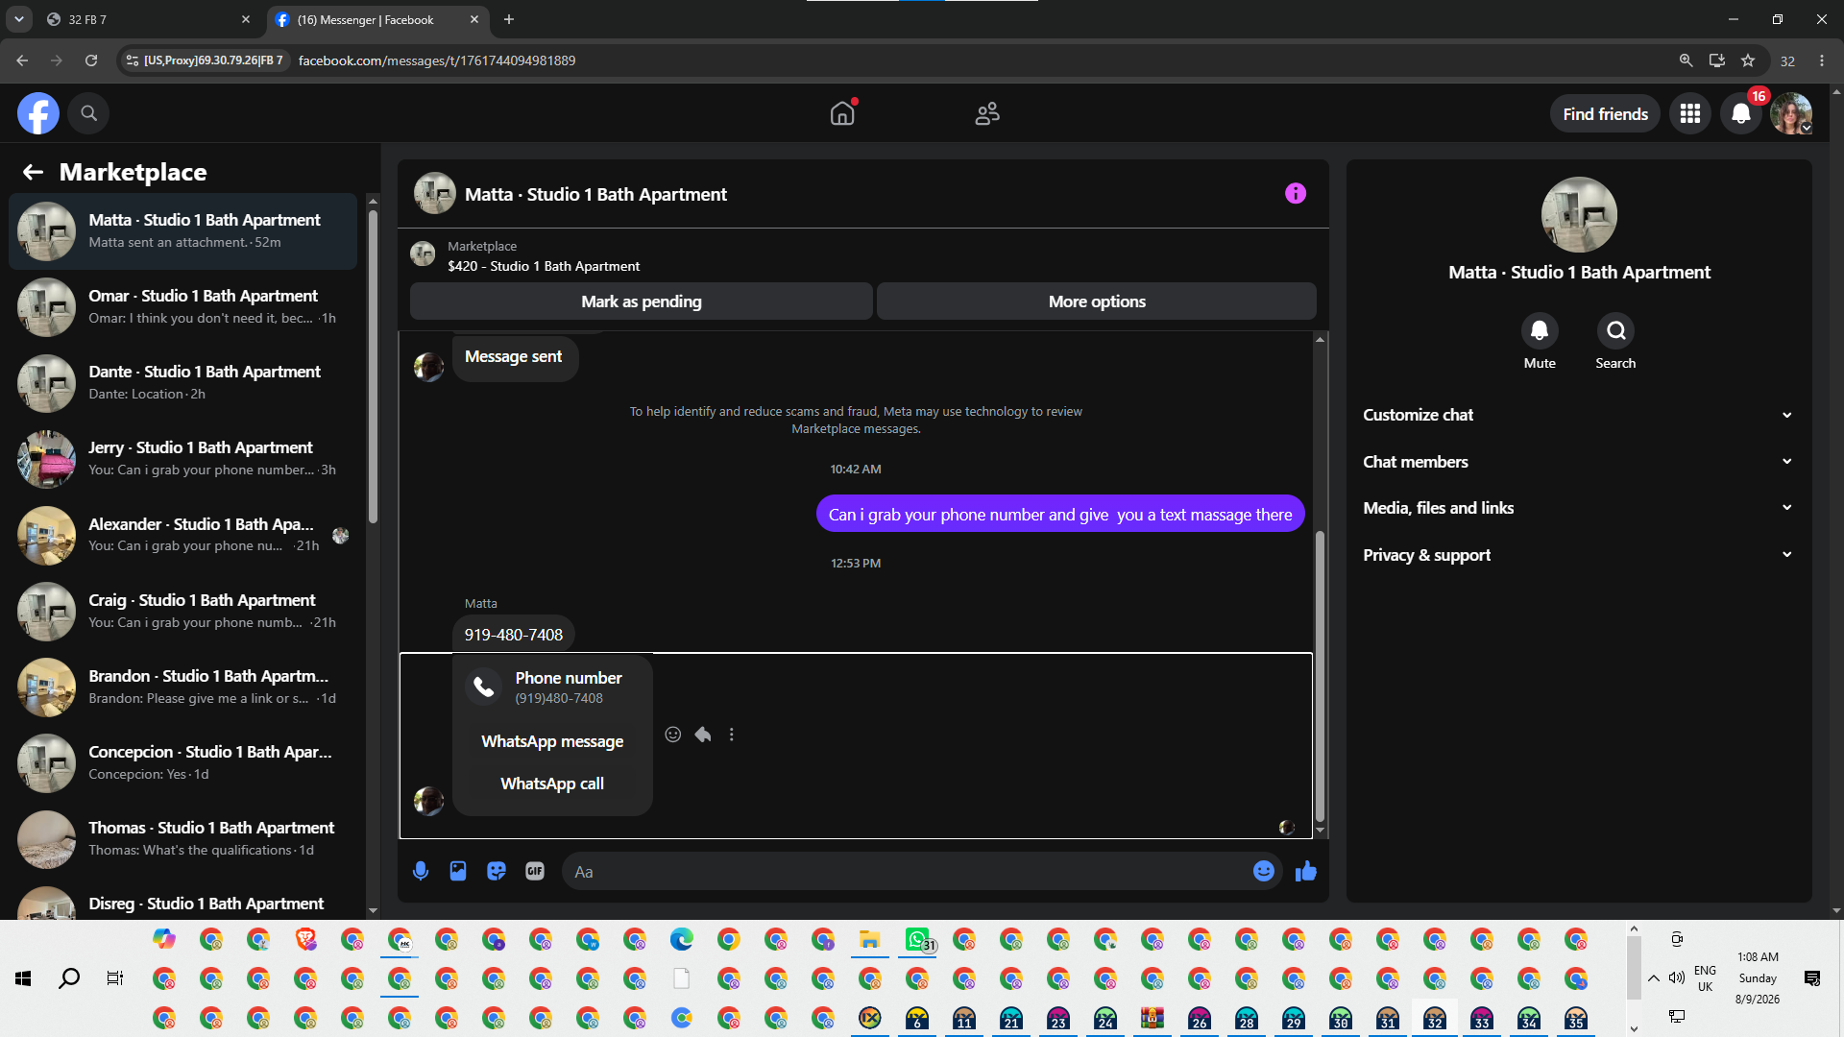The image size is (1844, 1037).
Task: Open Matta's profile picture in side panel
Action: tap(1579, 215)
